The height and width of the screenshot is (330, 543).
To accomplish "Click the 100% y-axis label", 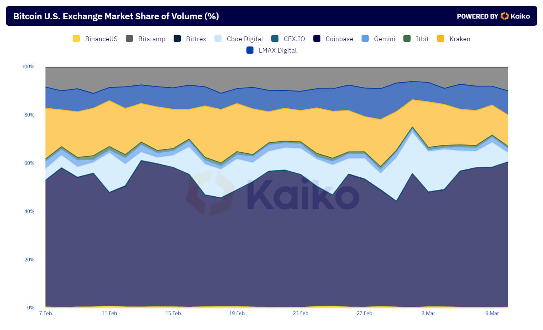I will 28,67.
